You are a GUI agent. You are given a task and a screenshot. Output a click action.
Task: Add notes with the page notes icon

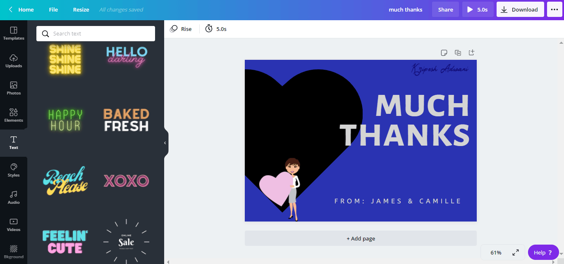pos(444,53)
